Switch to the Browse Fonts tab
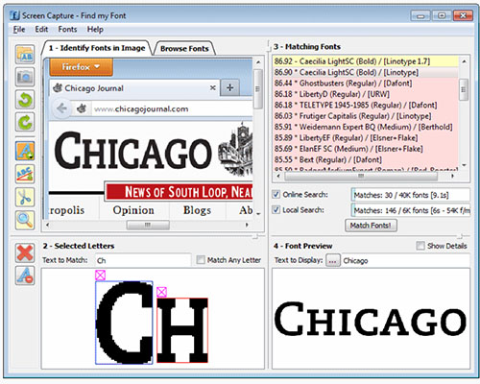 point(184,49)
